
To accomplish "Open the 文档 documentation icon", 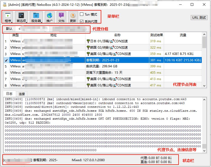I will (x=61, y=15).
